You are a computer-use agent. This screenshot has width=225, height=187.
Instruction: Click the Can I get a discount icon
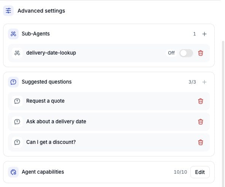tap(17, 142)
